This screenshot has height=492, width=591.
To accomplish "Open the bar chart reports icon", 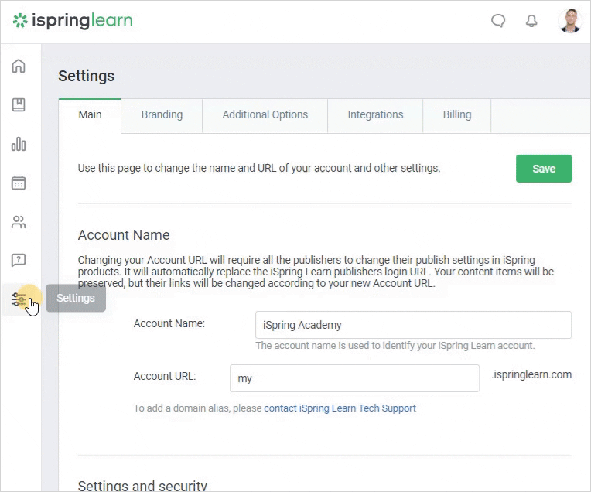I will pyautogui.click(x=19, y=144).
